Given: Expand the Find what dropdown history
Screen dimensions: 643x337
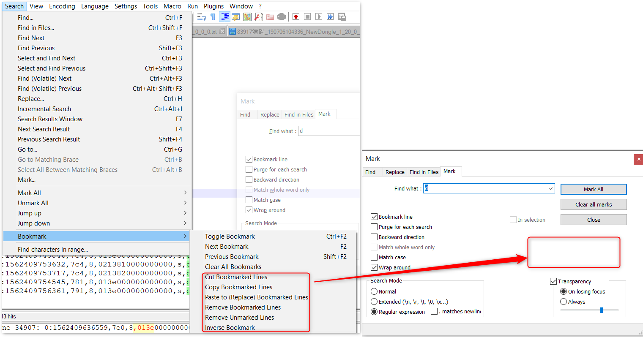Looking at the screenshot, I should tap(550, 189).
